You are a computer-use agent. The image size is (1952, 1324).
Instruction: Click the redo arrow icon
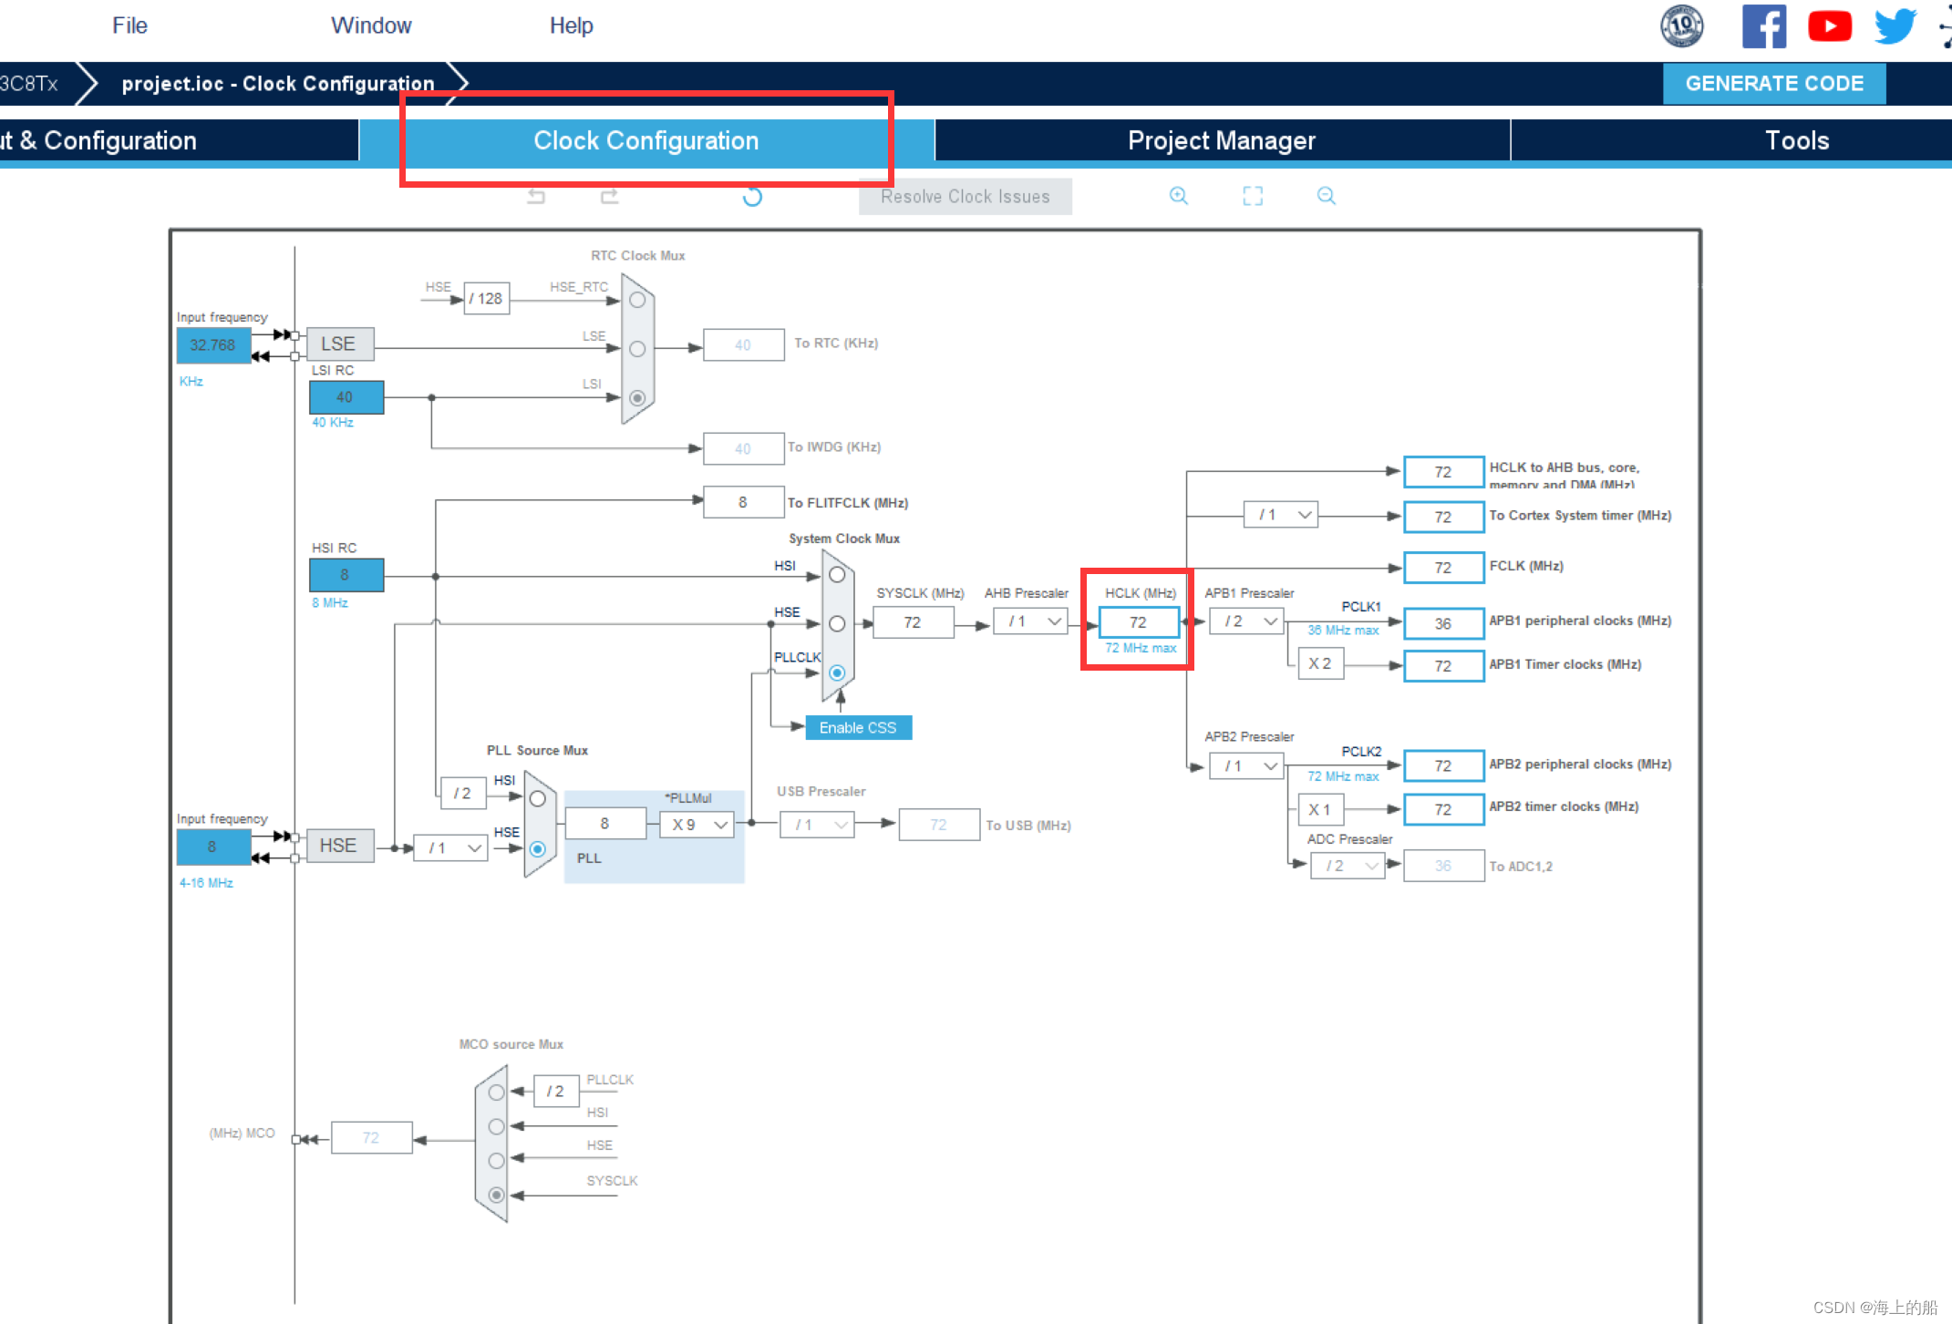click(x=609, y=196)
